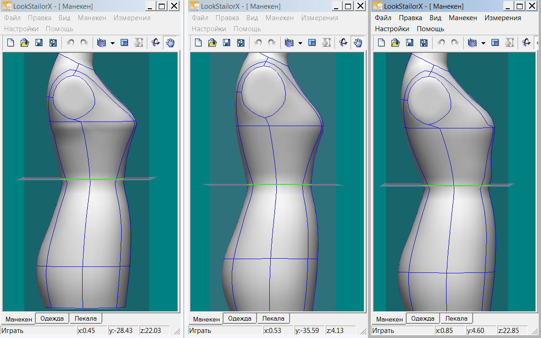Toggle the hand pan tool in middle window
The height and width of the screenshot is (338, 541).
coord(358,43)
